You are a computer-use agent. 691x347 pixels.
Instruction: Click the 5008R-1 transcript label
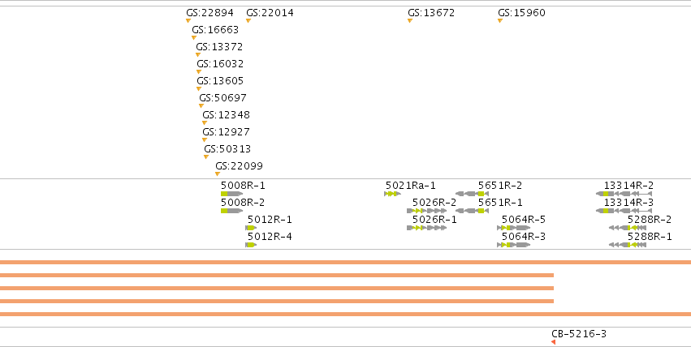pyautogui.click(x=244, y=186)
